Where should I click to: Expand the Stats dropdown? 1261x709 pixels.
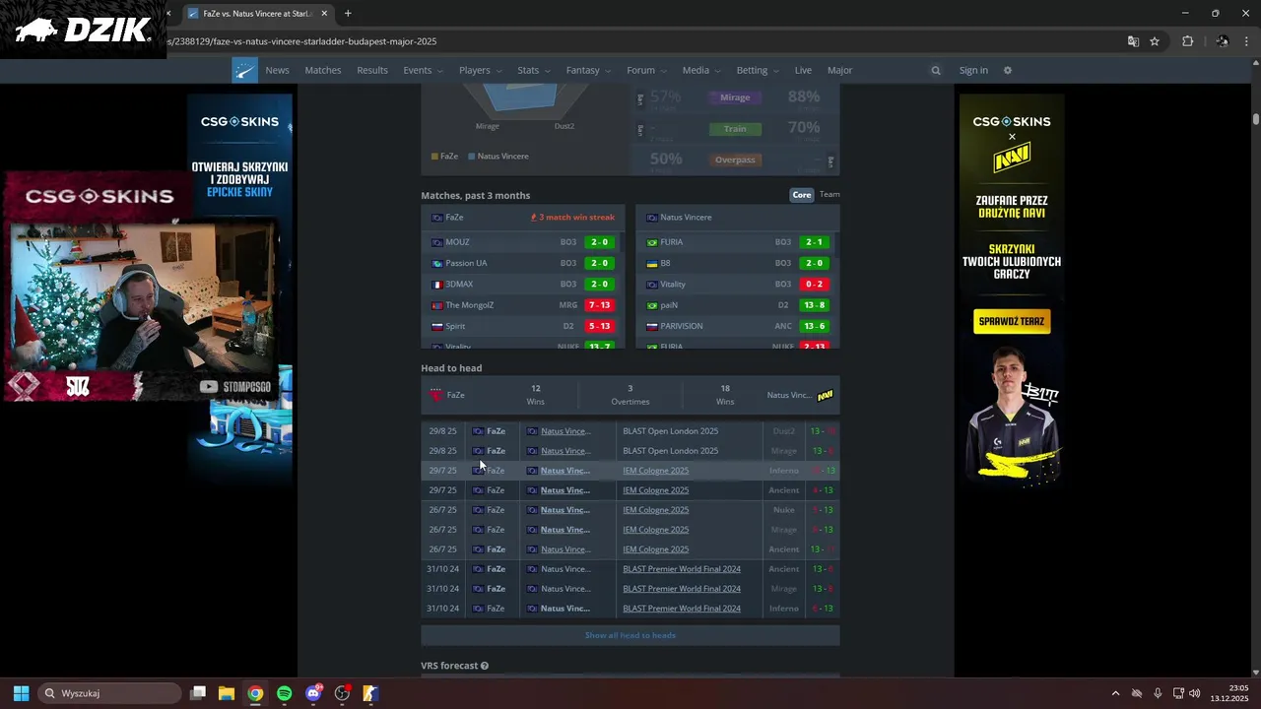coord(534,70)
